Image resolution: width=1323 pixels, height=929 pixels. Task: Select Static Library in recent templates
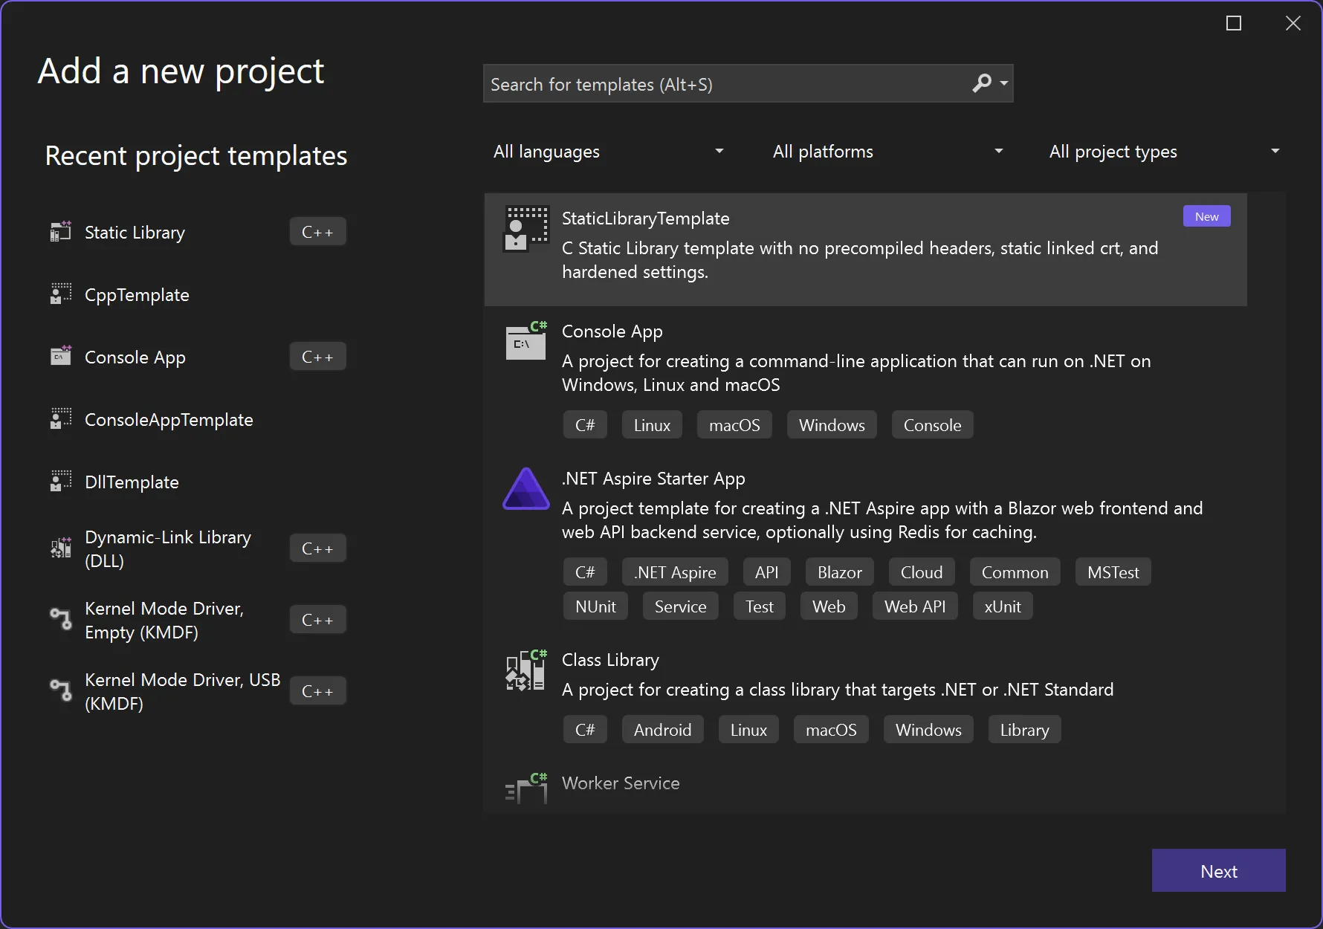pos(135,233)
